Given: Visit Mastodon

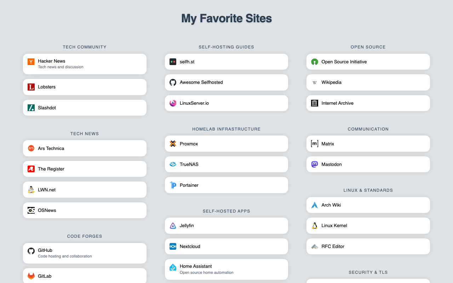Looking at the screenshot, I should 368,164.
